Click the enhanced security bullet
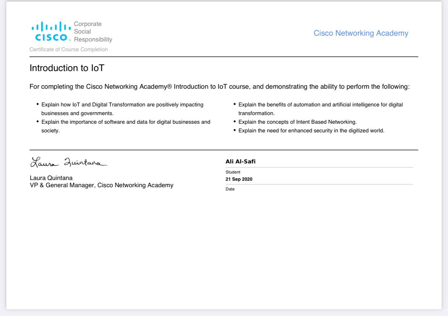The image size is (448, 316). pyautogui.click(x=311, y=131)
